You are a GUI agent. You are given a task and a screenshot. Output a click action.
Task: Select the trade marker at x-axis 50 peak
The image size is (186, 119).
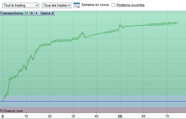pyautogui.click(x=120, y=25)
